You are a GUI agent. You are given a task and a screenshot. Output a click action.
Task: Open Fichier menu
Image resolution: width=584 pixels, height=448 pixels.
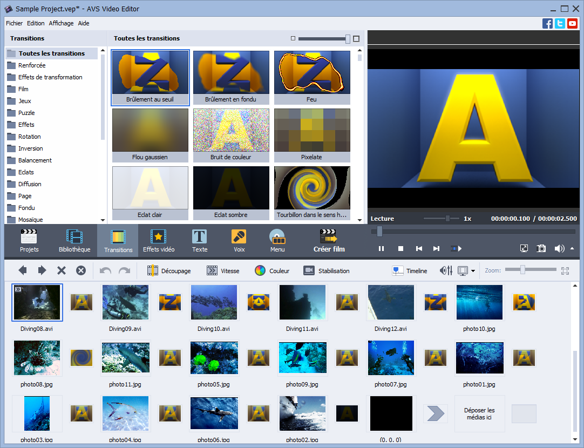[x=14, y=23]
